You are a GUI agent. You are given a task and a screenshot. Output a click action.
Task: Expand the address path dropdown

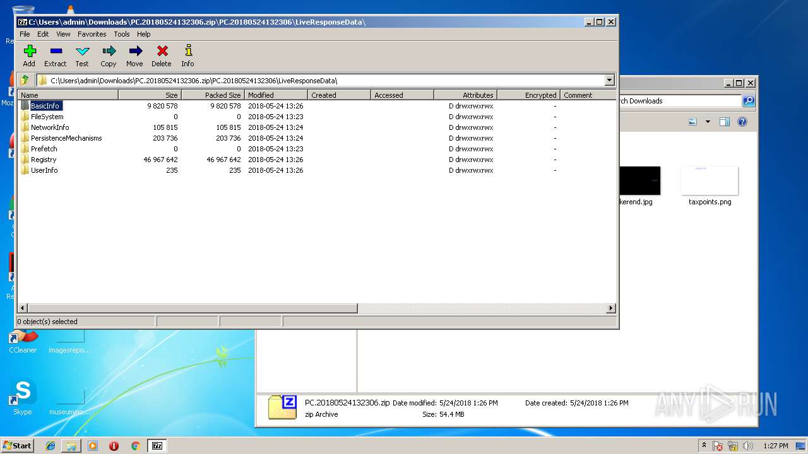coord(609,80)
